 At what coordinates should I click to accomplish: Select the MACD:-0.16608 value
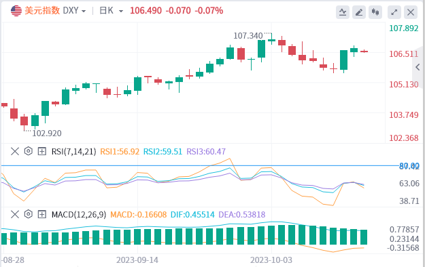(139, 215)
